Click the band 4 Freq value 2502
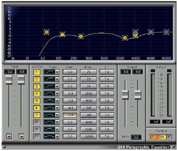This screenshot has width=177, height=151. 88,93
